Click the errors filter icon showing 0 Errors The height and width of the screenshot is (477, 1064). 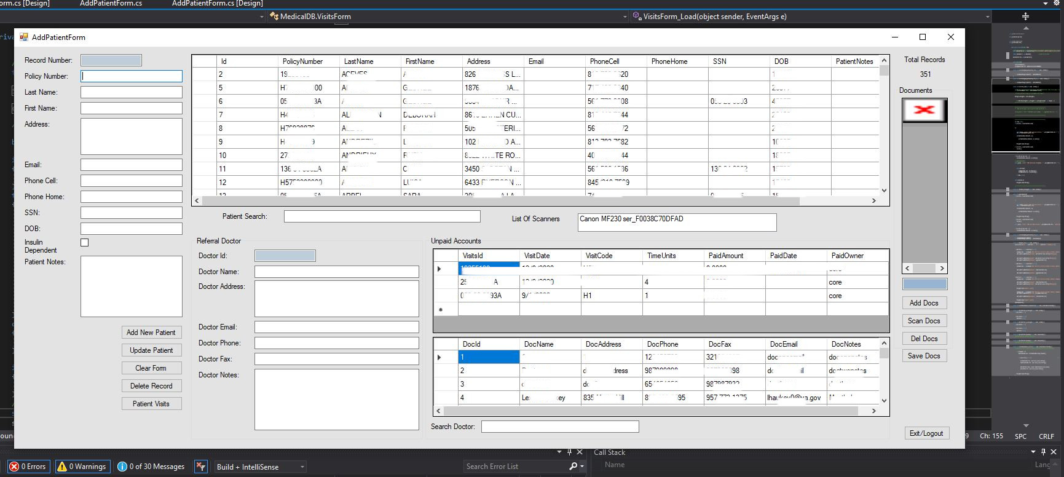click(28, 467)
